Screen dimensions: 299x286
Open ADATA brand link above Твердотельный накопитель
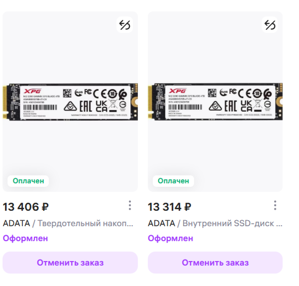(16, 223)
